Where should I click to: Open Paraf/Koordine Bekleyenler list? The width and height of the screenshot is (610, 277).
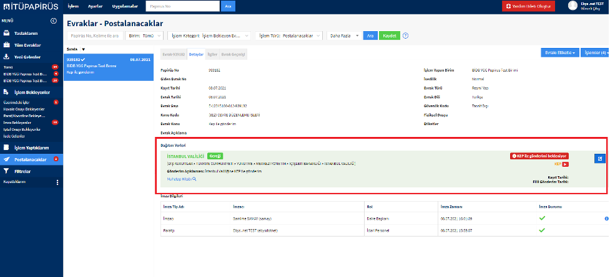24,116
